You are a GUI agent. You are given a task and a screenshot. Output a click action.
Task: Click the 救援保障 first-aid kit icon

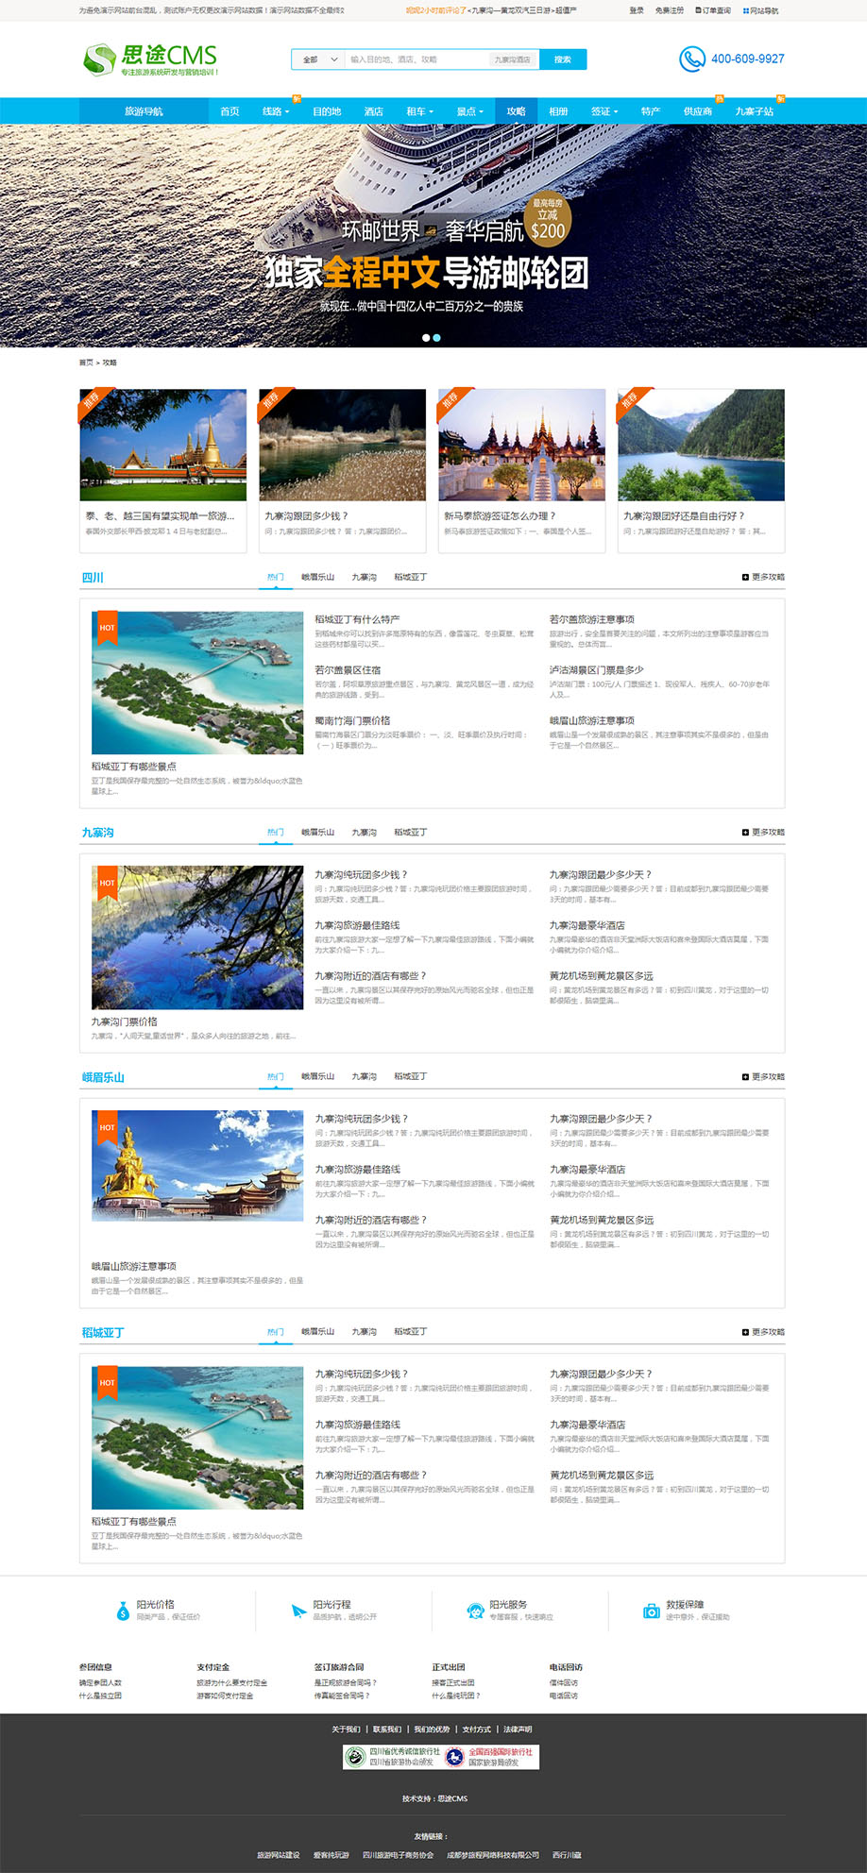pos(651,1611)
